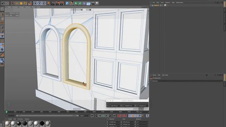
Task: Play the animation forwards
Action: coord(103,116)
